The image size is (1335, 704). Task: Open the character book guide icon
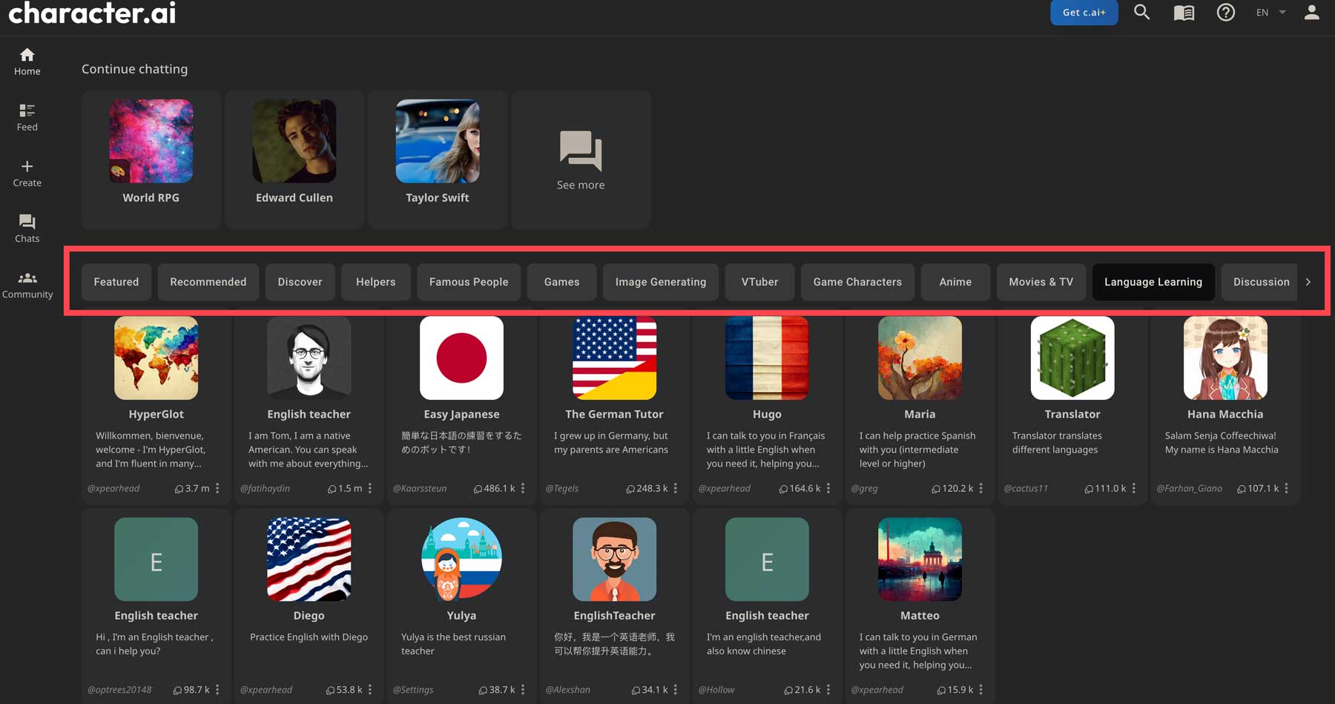coord(1183,12)
